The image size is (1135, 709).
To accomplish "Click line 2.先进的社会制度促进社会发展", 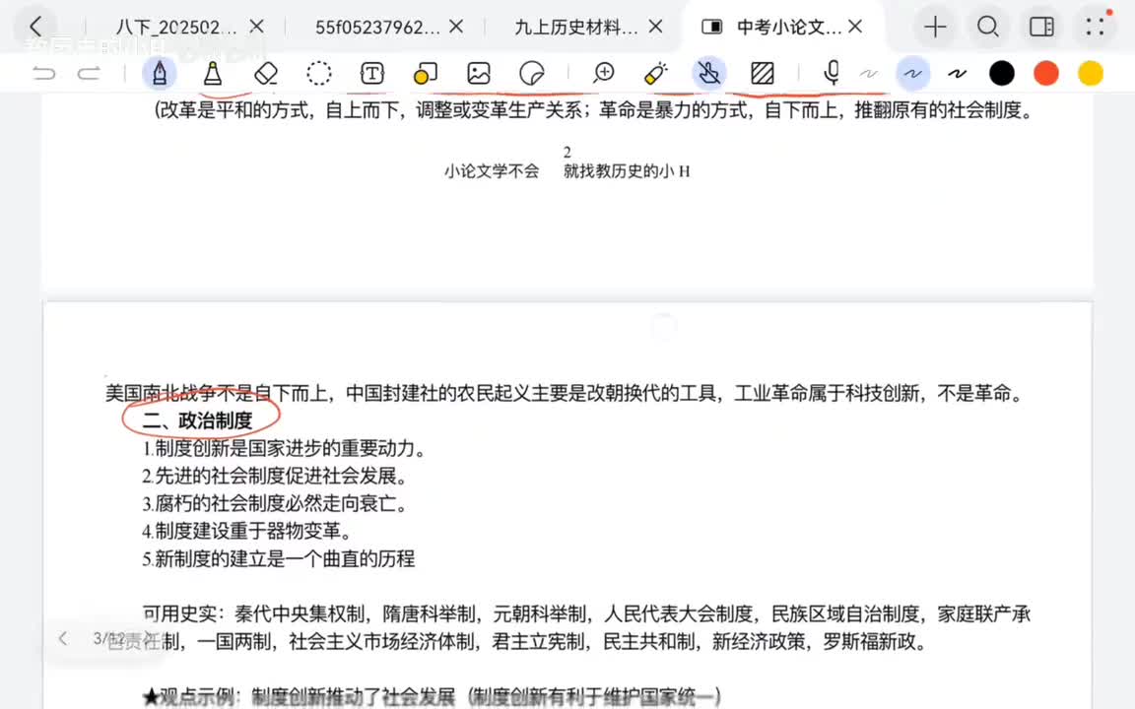I will coord(274,476).
